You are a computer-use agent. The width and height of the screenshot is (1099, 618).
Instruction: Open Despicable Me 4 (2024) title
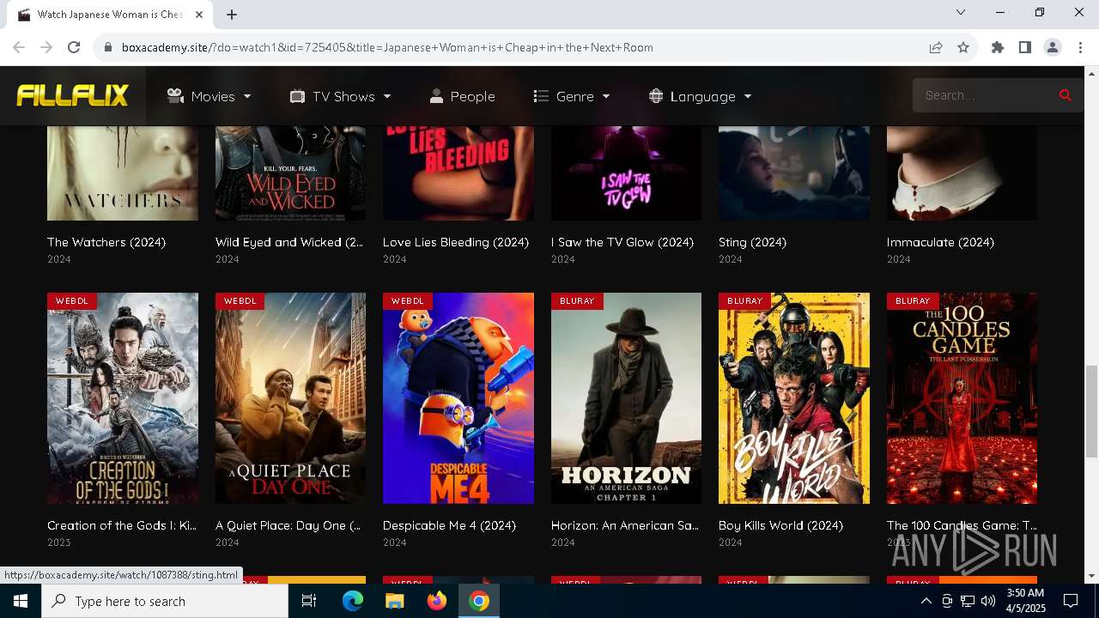[x=449, y=525]
